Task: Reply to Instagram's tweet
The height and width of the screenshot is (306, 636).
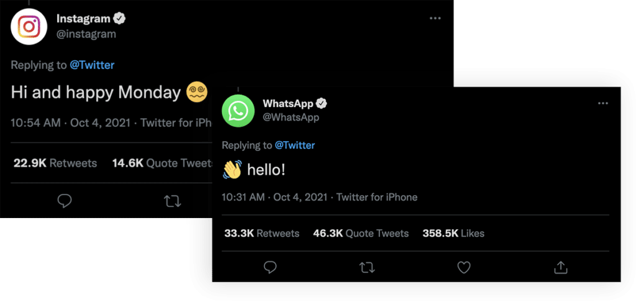Action: click(x=65, y=201)
